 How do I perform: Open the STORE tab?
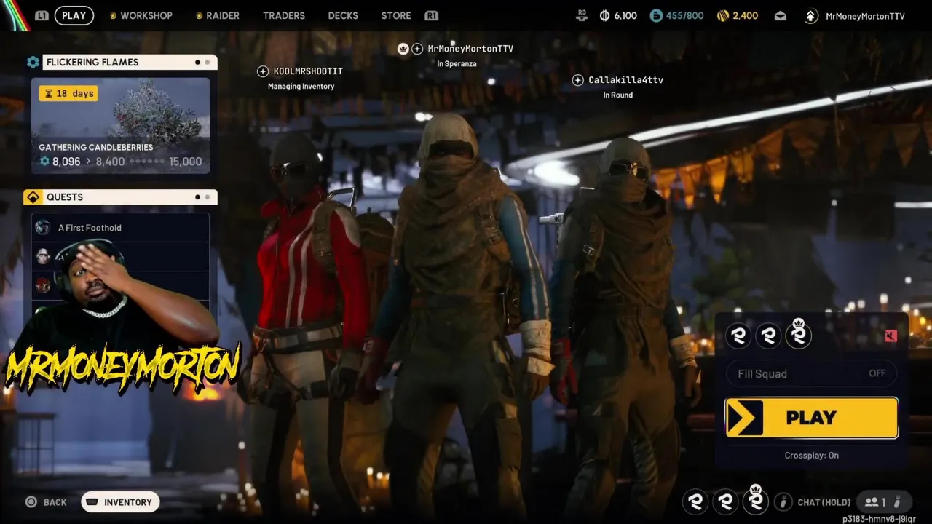pos(396,15)
